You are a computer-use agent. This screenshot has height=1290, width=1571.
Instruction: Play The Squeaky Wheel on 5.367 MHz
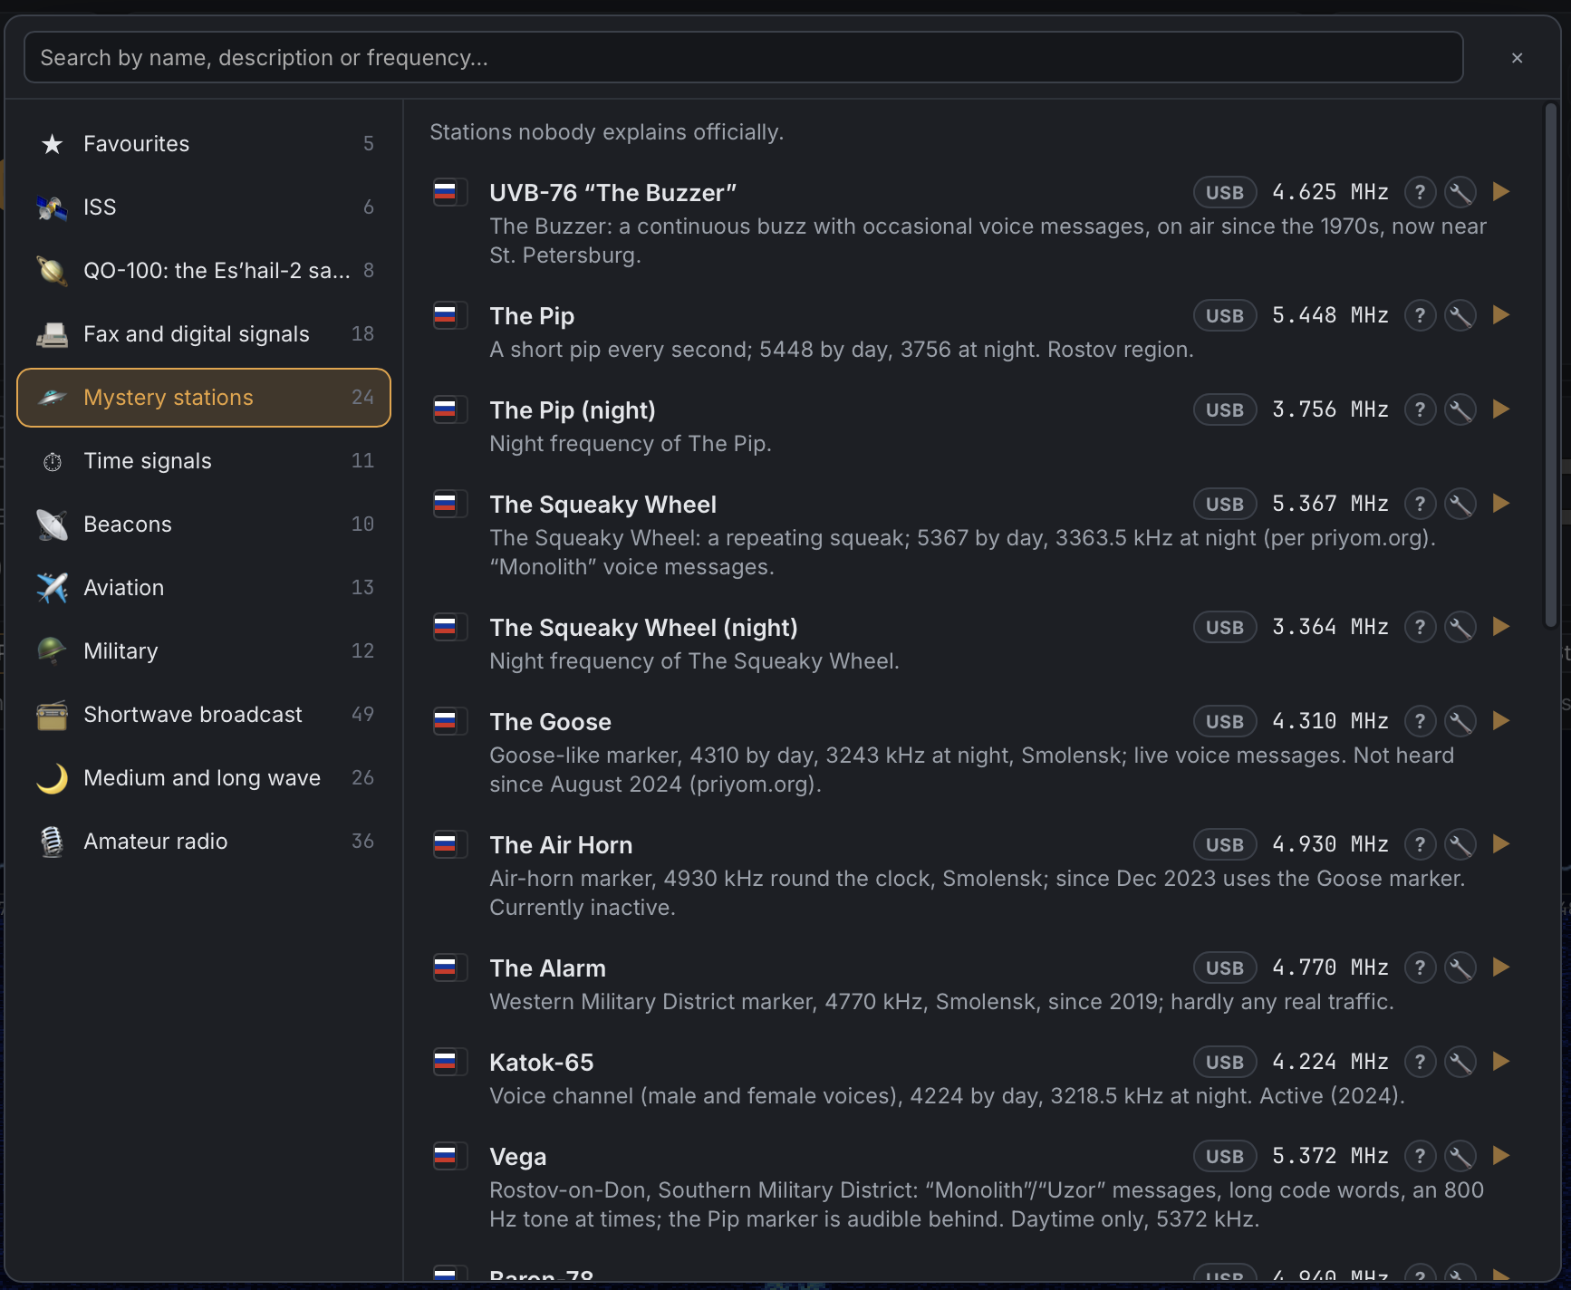coord(1500,504)
